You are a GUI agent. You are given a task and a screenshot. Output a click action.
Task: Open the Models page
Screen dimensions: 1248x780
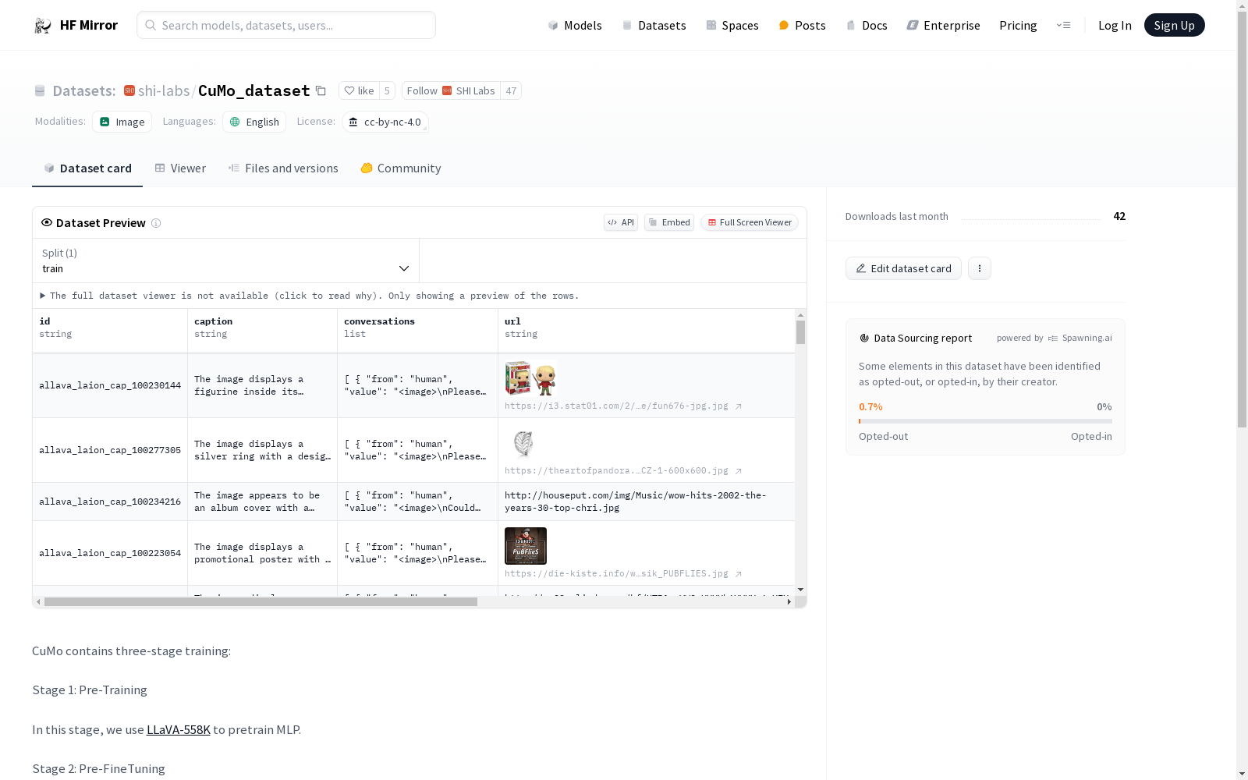coord(575,25)
